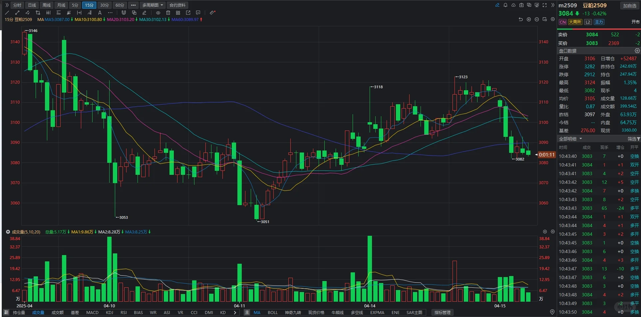Switch to 月线 monthly chart
Viewport: 641px width, 317px height.
click(x=61, y=5)
